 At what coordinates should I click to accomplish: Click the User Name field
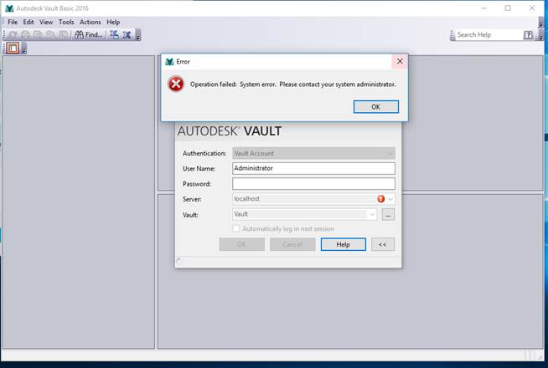[x=313, y=168]
